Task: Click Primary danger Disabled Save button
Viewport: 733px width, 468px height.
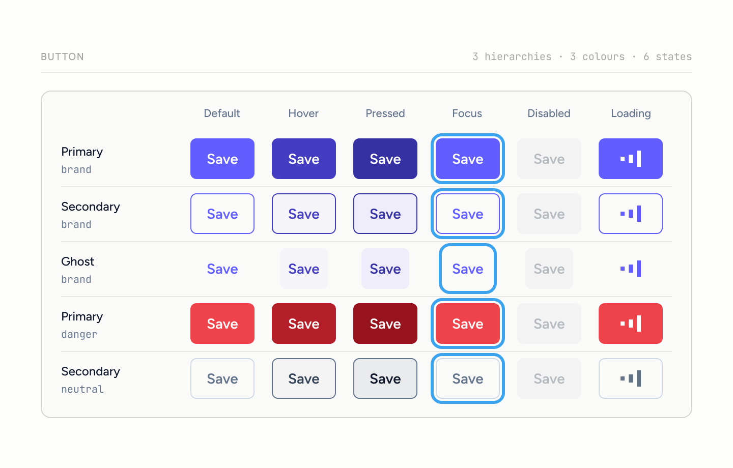Action: point(549,324)
